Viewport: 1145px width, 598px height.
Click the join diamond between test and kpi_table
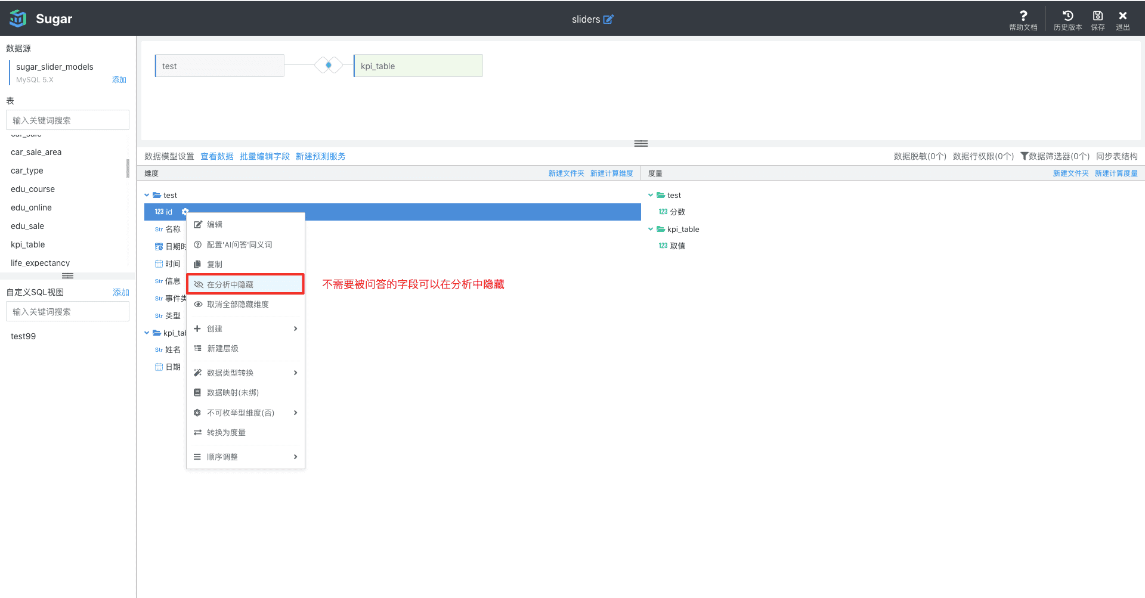[x=329, y=65]
